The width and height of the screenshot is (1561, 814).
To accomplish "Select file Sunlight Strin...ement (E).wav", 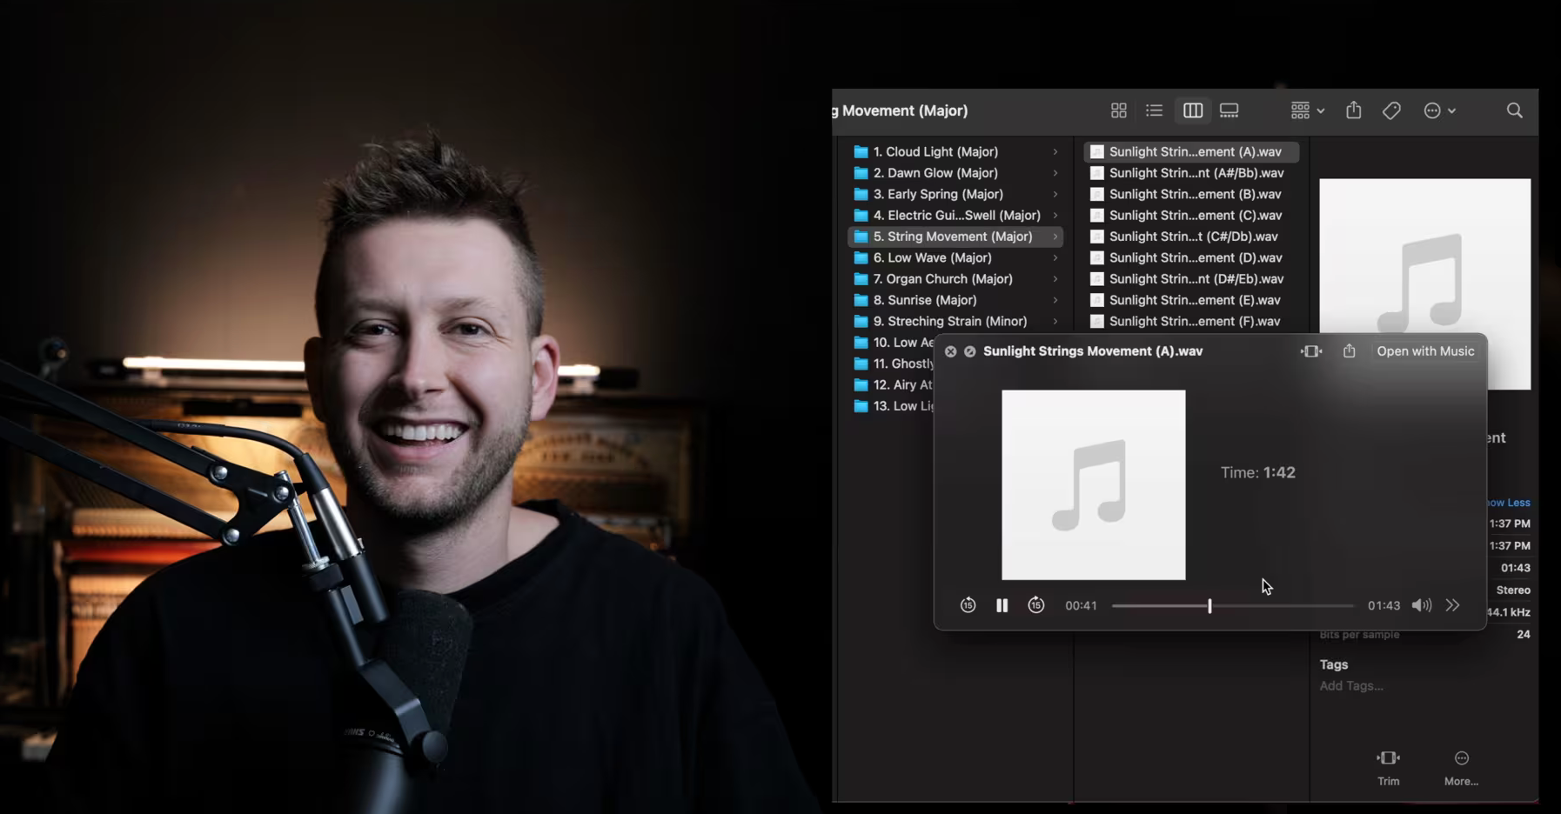I will [1191, 300].
